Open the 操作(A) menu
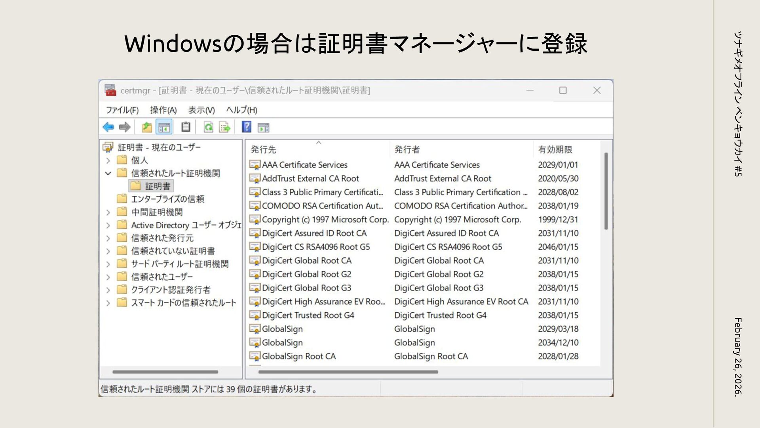Image resolution: width=760 pixels, height=428 pixels. tap(163, 110)
